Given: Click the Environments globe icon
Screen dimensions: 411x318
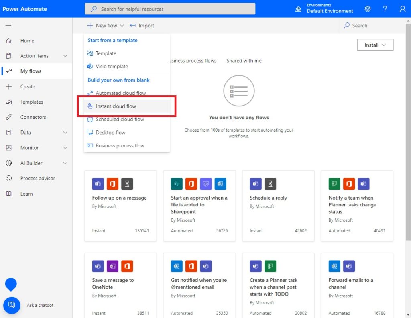Looking at the screenshot, I should (x=298, y=9).
